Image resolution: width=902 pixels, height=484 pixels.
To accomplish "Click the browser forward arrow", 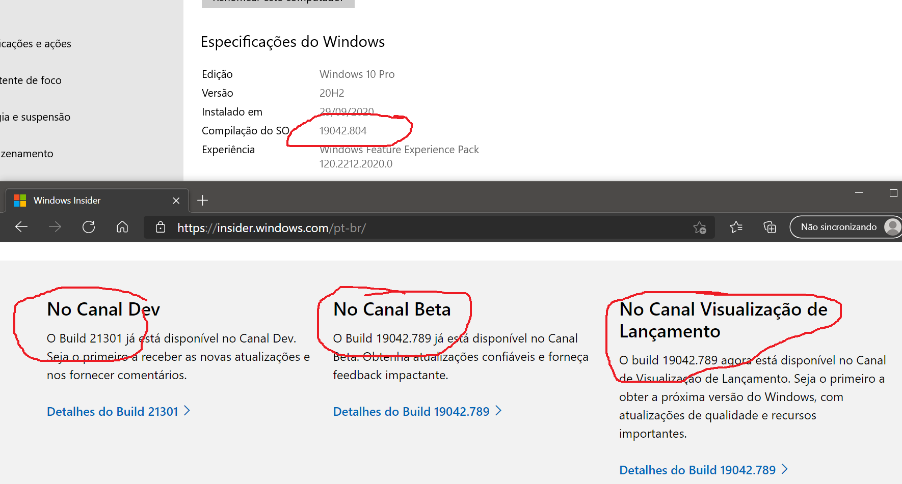I will click(x=55, y=227).
